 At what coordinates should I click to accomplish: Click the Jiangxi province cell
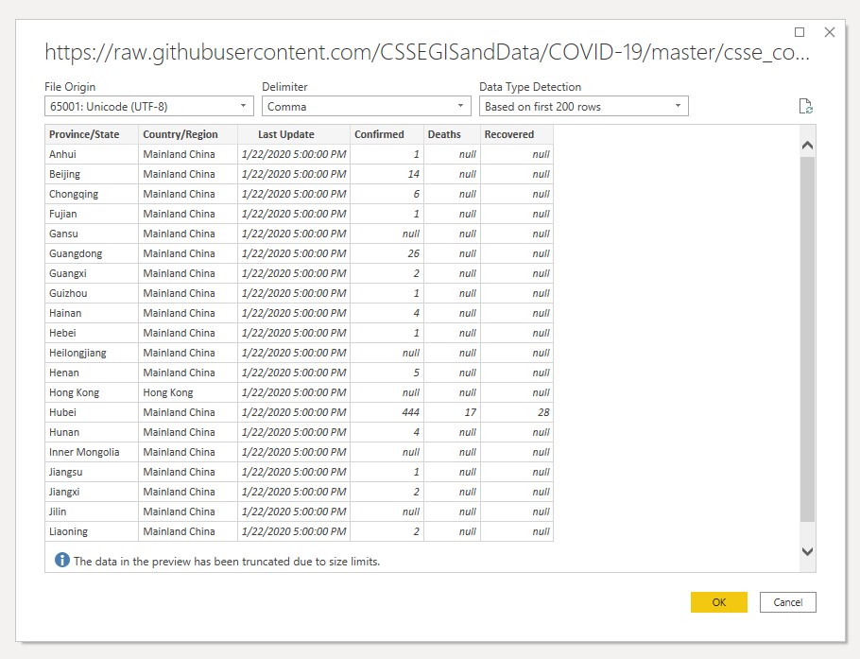(x=92, y=492)
